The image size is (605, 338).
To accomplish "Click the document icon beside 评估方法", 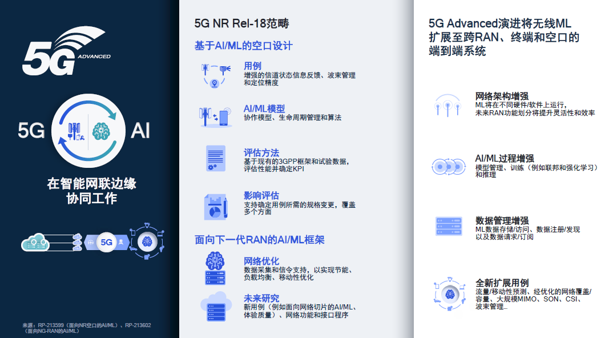I will coord(216,159).
